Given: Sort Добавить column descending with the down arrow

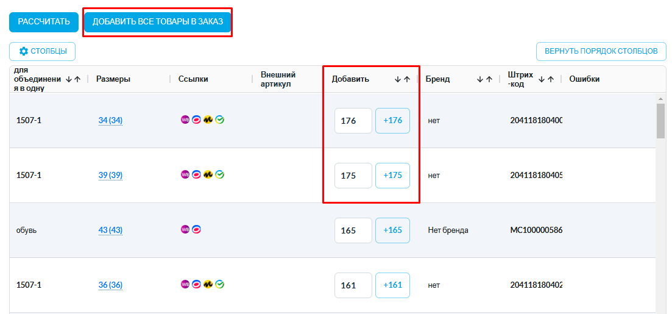Looking at the screenshot, I should pos(398,79).
